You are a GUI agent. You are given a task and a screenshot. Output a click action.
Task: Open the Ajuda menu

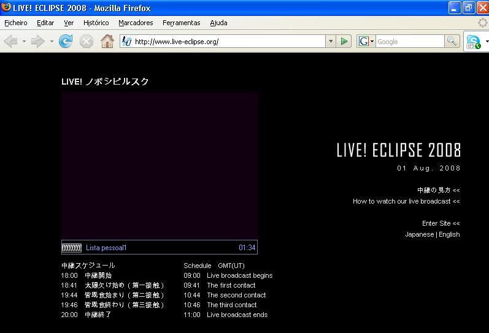pos(218,23)
